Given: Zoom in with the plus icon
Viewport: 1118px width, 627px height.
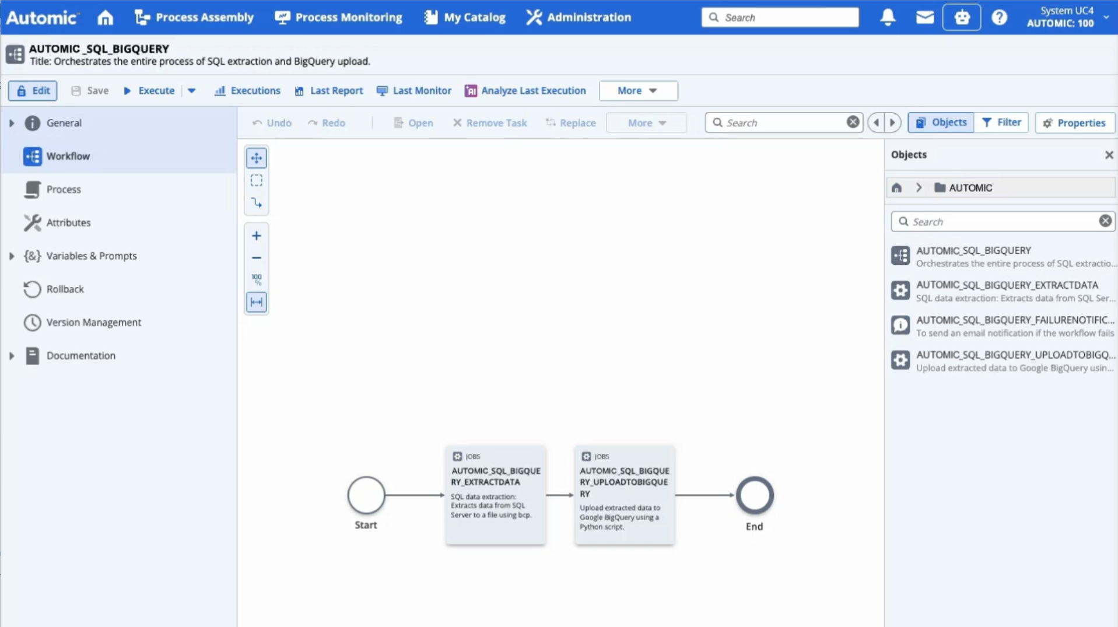Looking at the screenshot, I should [257, 236].
